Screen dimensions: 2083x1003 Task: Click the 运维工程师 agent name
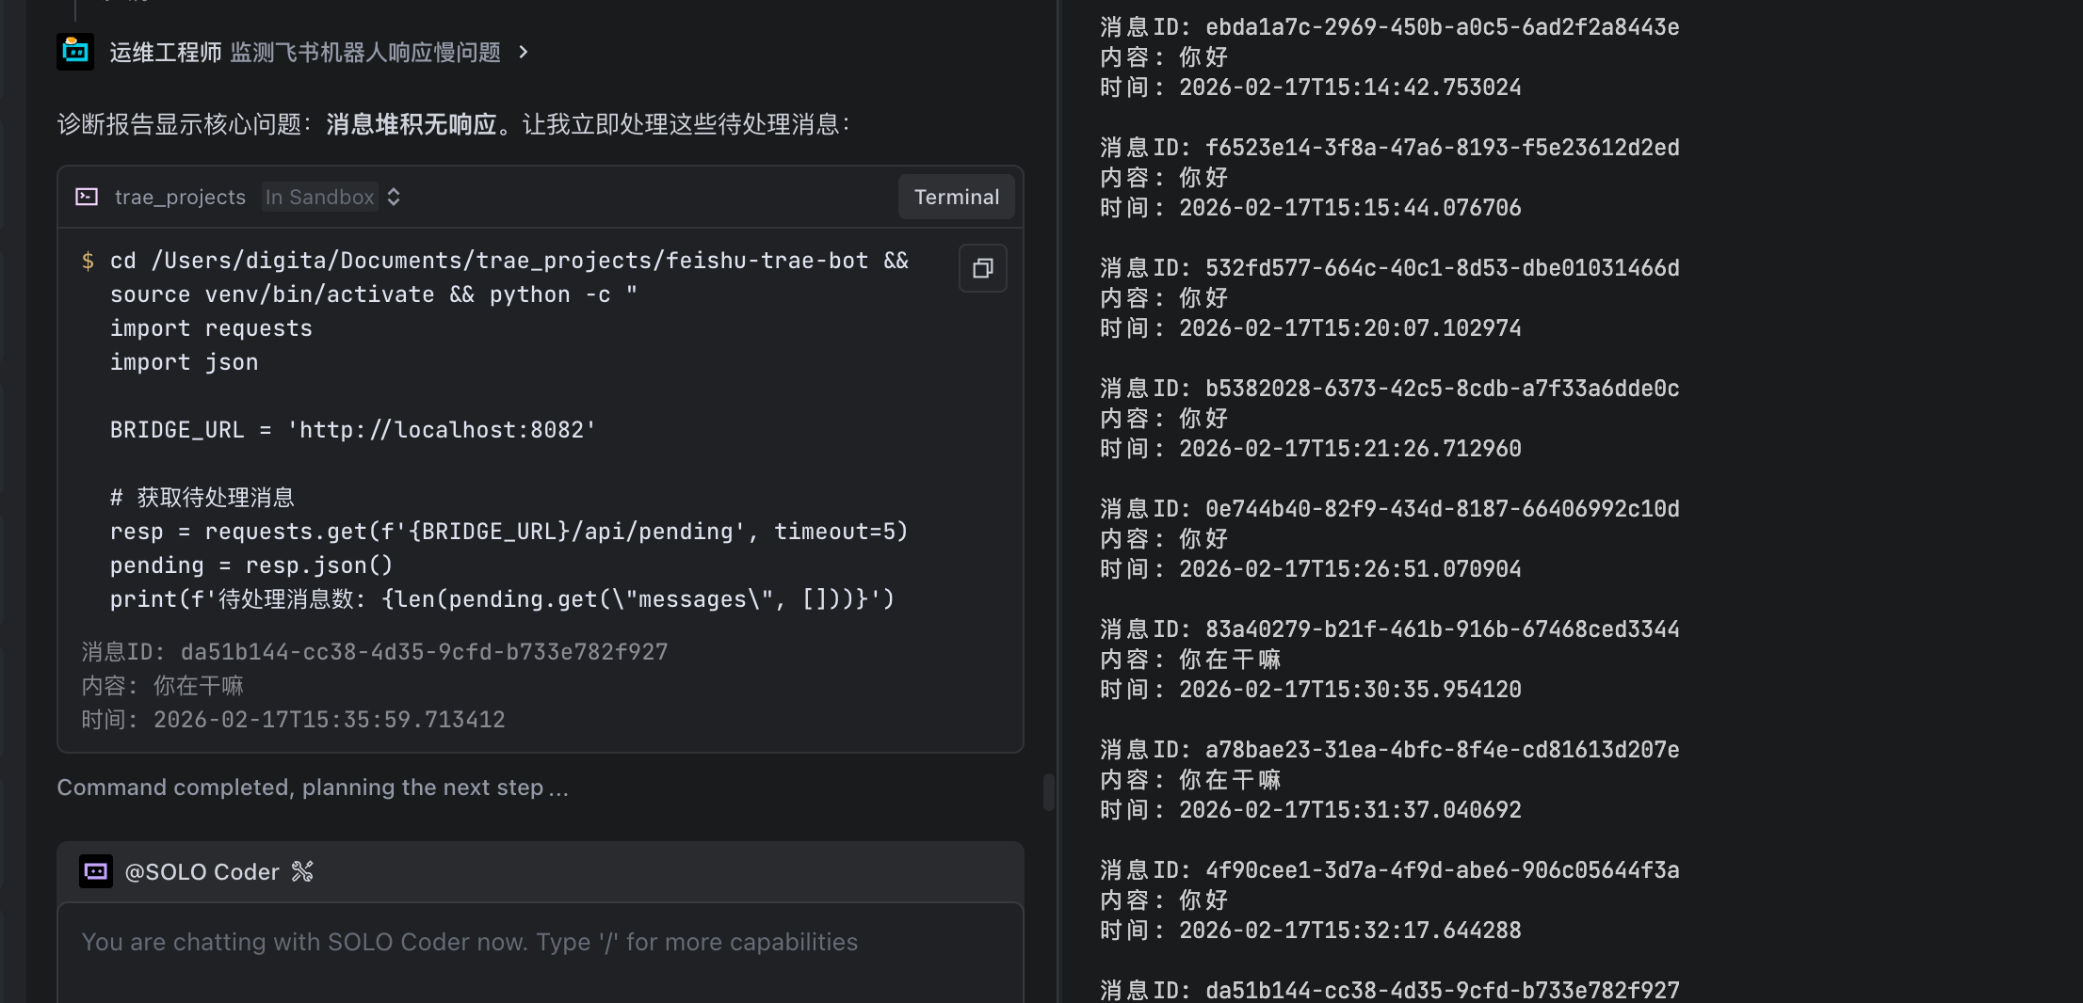(166, 53)
